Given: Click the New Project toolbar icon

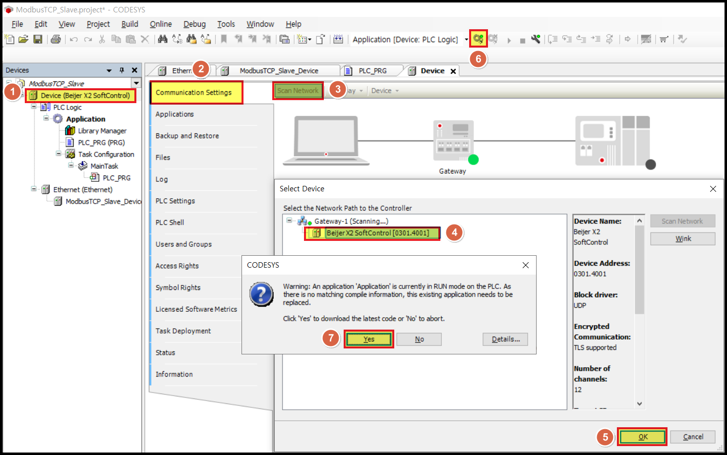Looking at the screenshot, I should pos(9,39).
